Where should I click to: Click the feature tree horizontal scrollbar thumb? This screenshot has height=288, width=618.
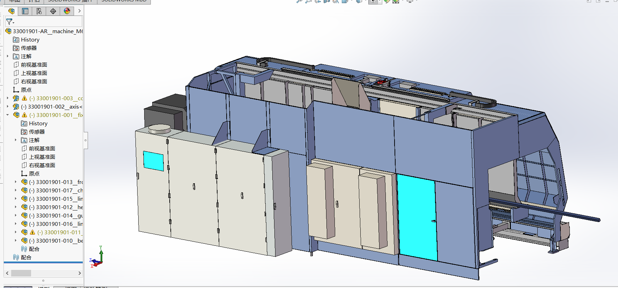21,273
